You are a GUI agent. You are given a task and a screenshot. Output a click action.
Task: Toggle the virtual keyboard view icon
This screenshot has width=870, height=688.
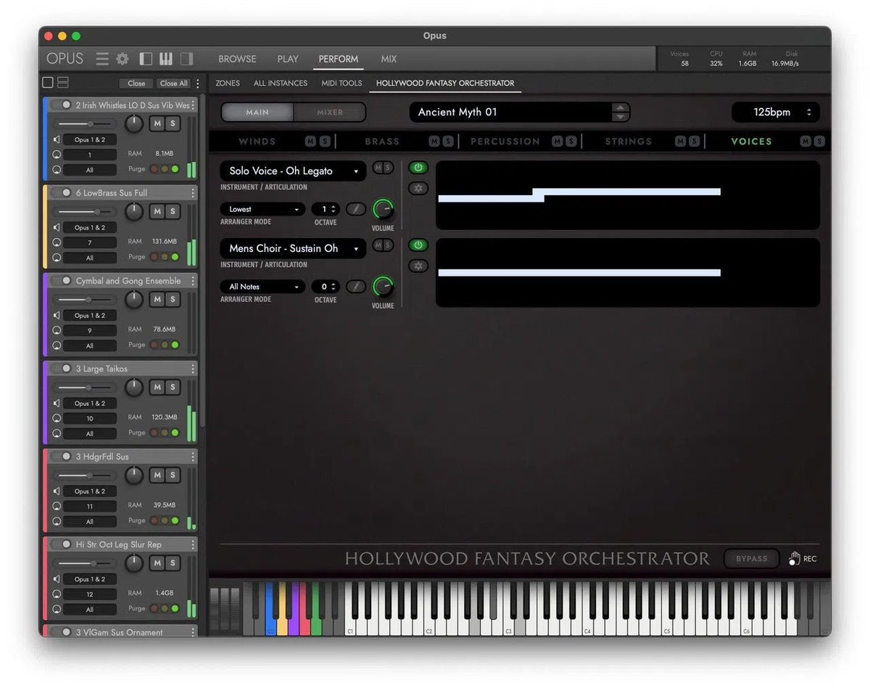pyautogui.click(x=167, y=58)
